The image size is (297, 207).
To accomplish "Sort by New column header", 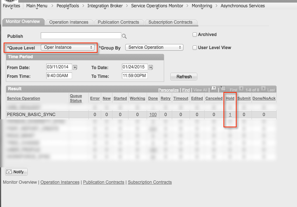I will [x=107, y=98].
